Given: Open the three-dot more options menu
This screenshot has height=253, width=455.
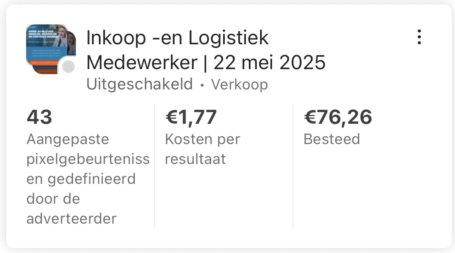Looking at the screenshot, I should click(x=419, y=37).
